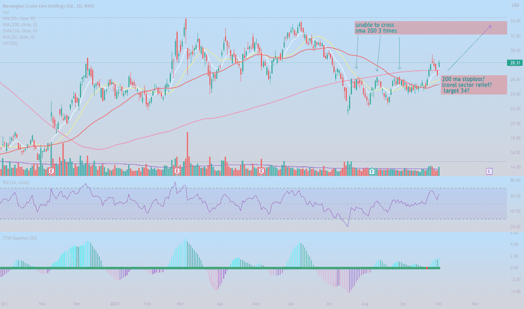Open the upcoming purple earnings marker before November
This screenshot has width=524, height=309.
pyautogui.click(x=489, y=171)
